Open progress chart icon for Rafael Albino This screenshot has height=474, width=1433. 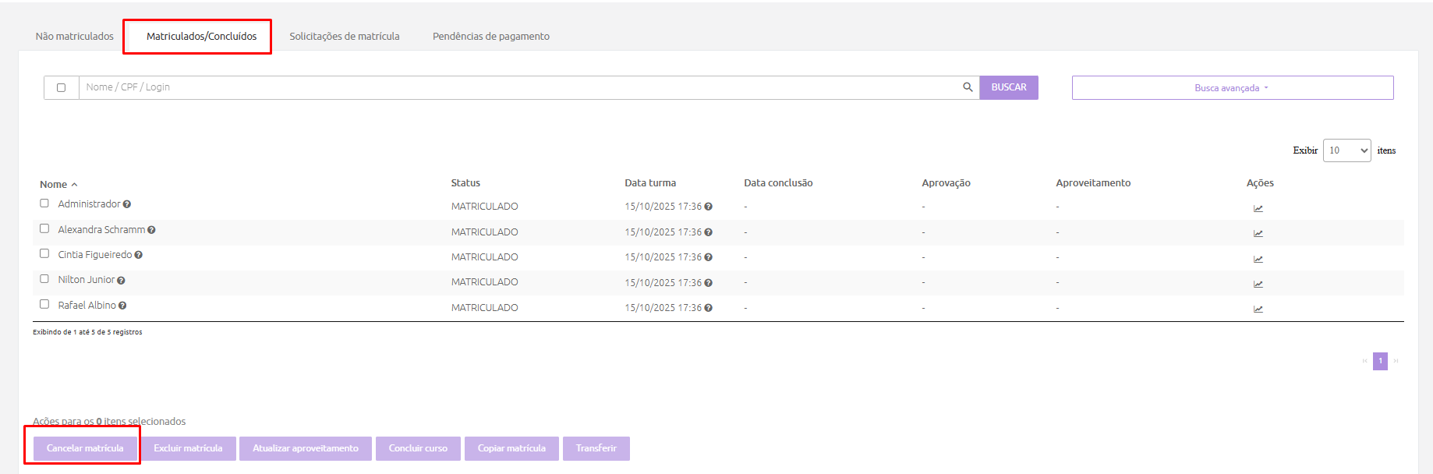tap(1258, 309)
